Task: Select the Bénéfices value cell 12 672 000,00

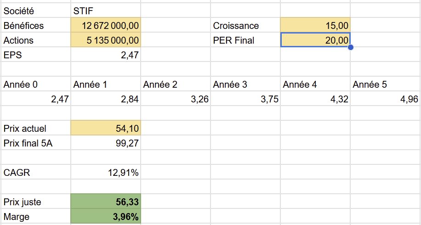Action: pyautogui.click(x=106, y=25)
